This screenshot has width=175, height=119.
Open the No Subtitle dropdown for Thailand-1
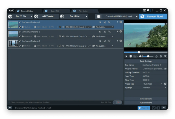click(x=105, y=27)
